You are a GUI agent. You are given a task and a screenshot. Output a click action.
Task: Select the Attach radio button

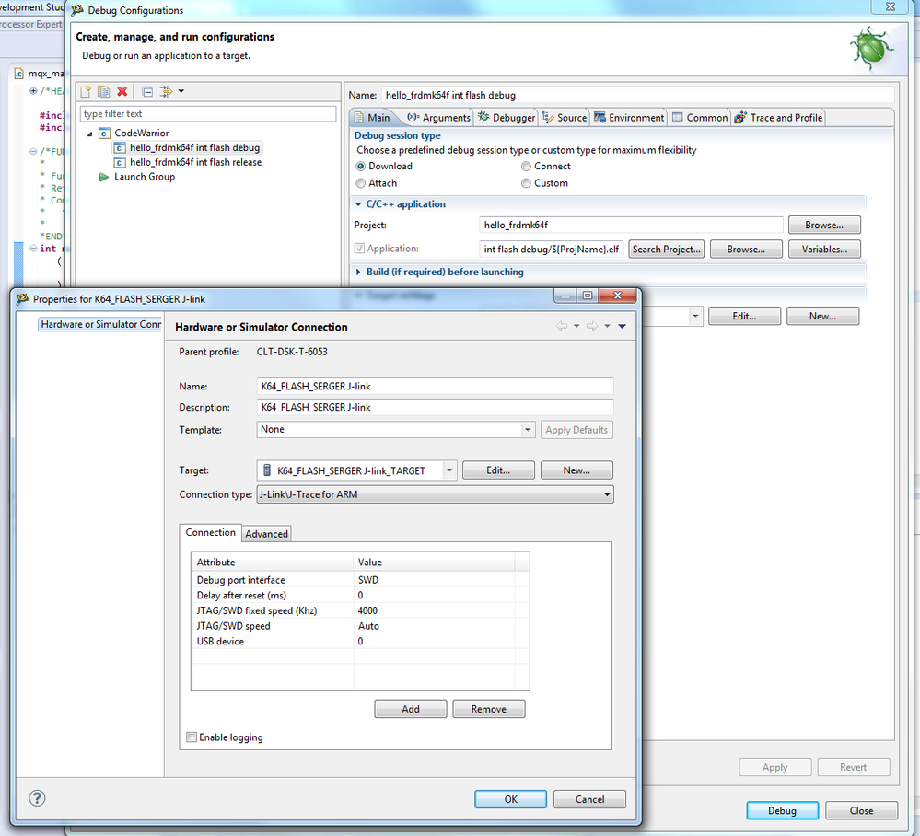tap(361, 183)
